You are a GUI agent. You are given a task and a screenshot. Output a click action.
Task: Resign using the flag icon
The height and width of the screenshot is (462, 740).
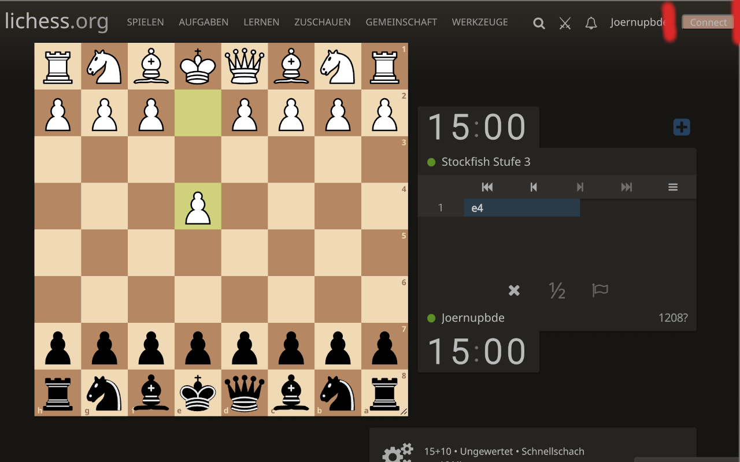600,290
